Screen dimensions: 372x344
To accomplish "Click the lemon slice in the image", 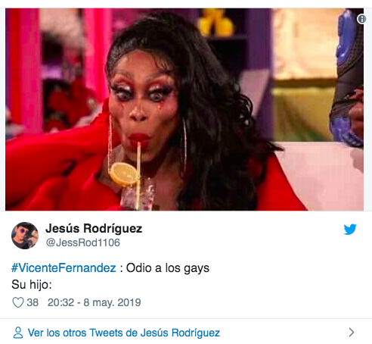I will pyautogui.click(x=124, y=174).
